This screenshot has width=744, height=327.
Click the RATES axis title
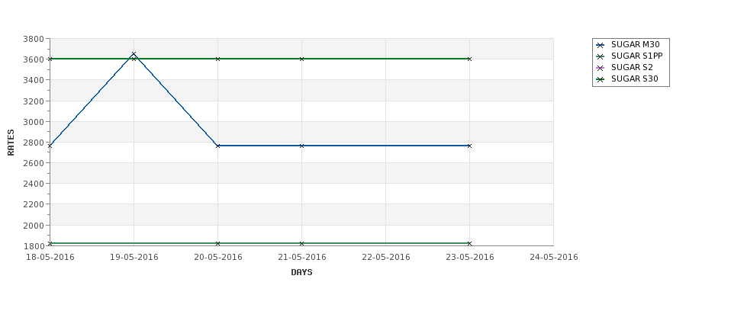tap(11, 143)
